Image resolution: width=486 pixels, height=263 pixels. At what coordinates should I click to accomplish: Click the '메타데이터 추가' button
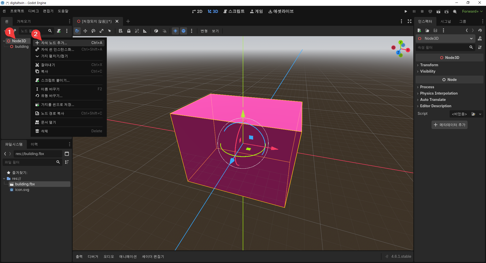pos(449,125)
